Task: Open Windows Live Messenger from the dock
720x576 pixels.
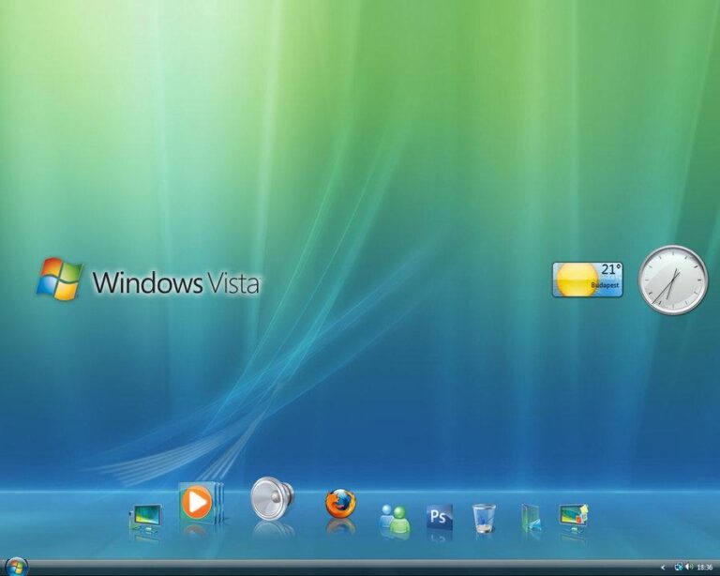Action: pos(395,519)
